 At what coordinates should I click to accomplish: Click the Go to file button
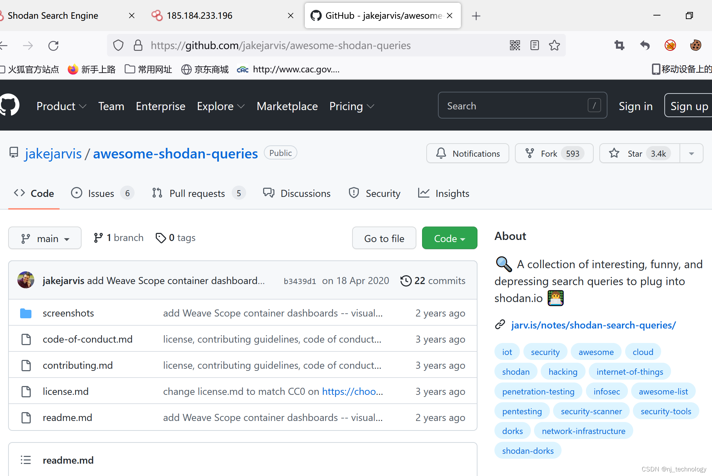point(384,238)
